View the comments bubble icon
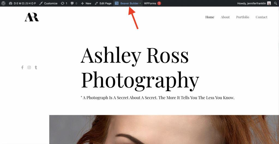The height and width of the screenshot is (144, 279). (72, 3)
